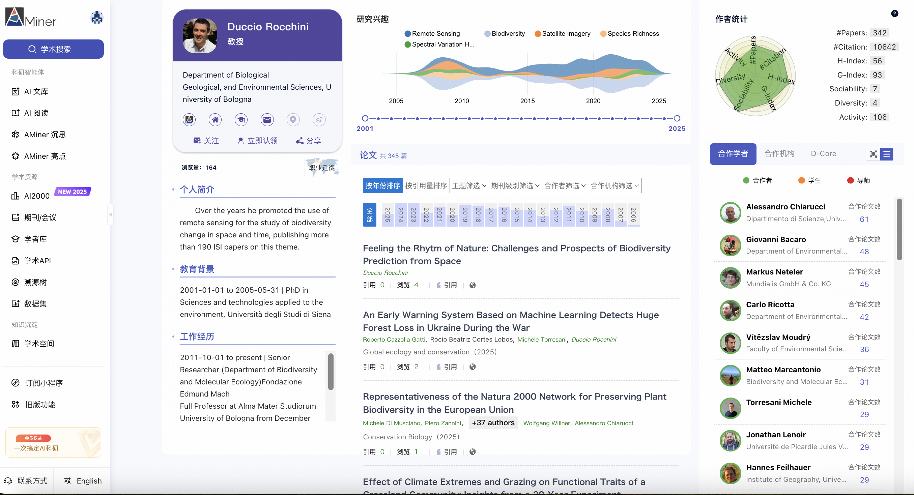Viewport: 914px width, 495px height.
Task: Switch collaborators to network graph view
Action: point(873,154)
